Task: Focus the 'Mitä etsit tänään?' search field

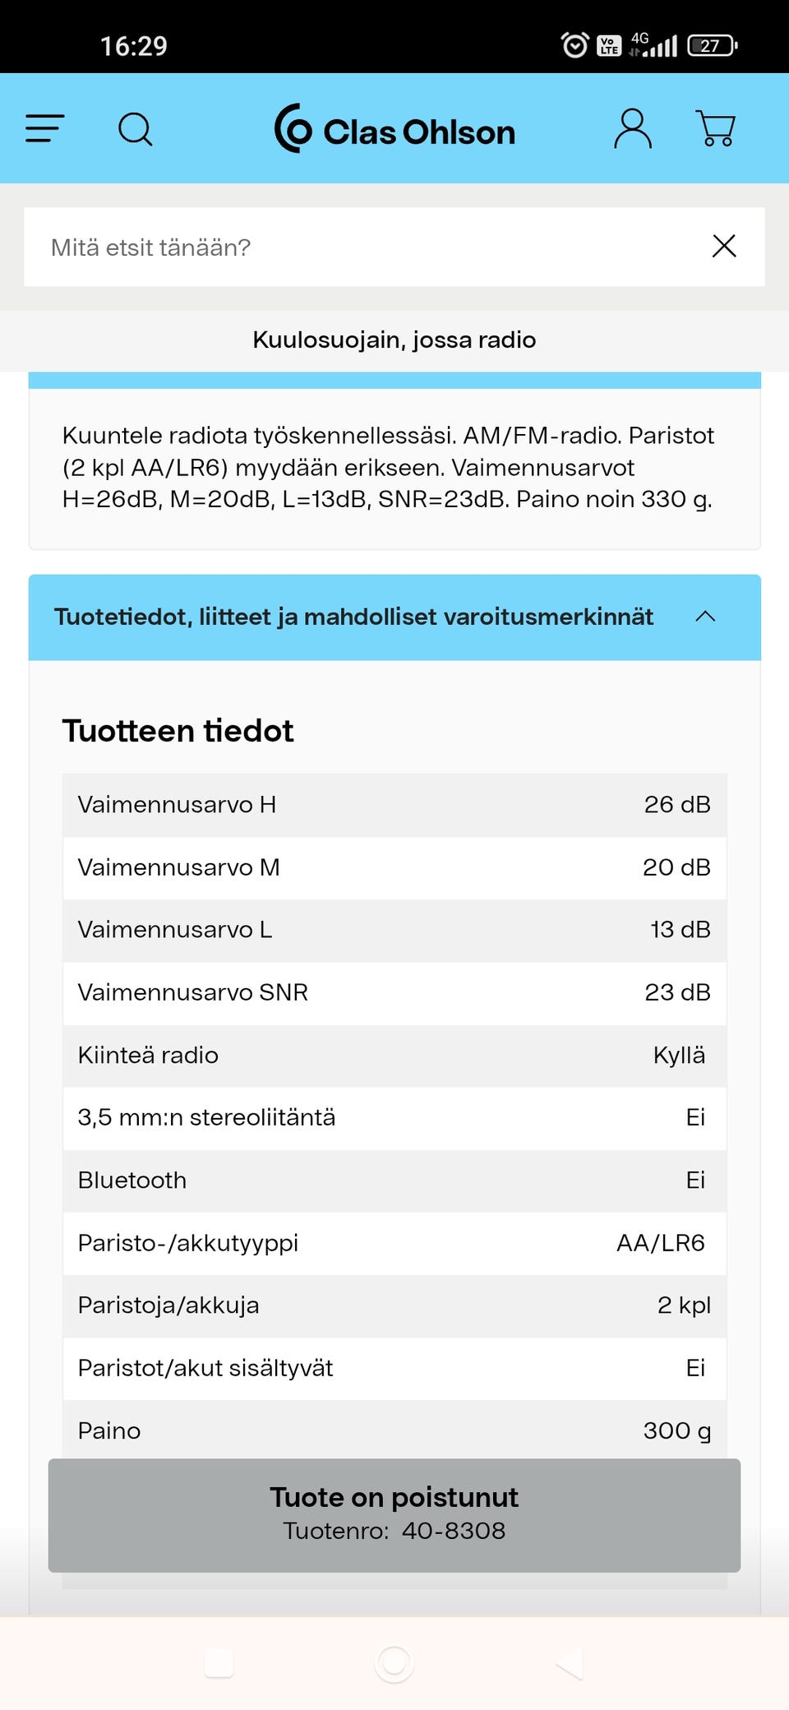Action: 362,247
